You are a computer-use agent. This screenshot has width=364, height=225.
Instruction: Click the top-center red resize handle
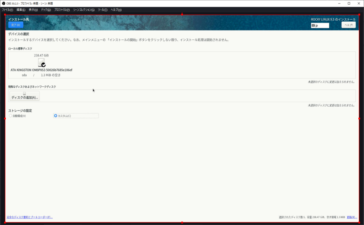click(x=182, y=15)
